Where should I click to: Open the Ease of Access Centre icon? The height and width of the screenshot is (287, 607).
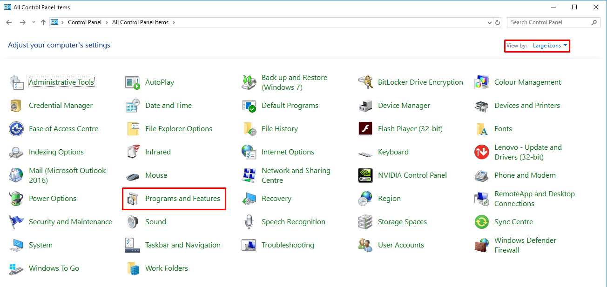(x=16, y=129)
